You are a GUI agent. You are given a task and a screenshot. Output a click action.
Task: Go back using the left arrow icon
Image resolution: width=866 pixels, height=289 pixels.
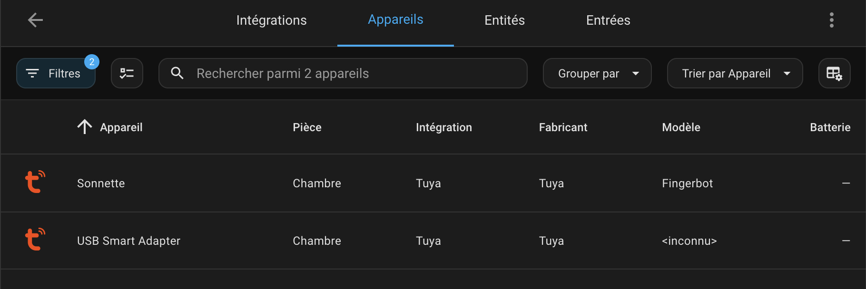(x=35, y=20)
